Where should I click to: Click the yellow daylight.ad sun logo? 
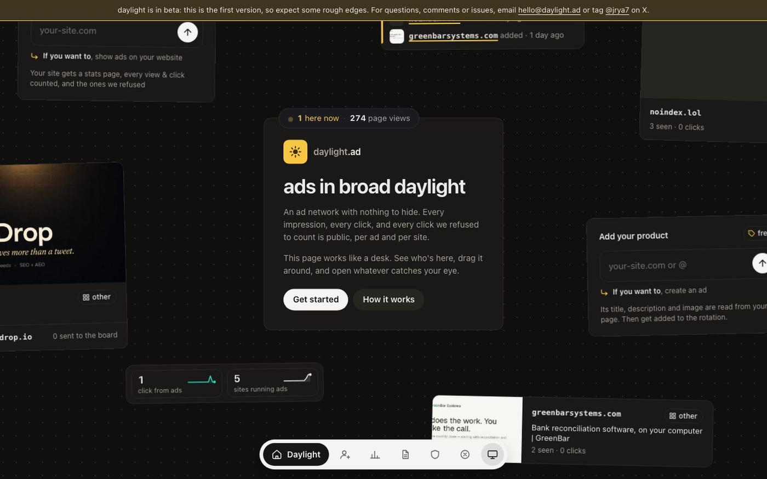click(295, 152)
